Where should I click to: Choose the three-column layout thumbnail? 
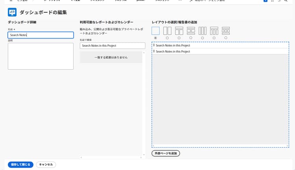203,31
